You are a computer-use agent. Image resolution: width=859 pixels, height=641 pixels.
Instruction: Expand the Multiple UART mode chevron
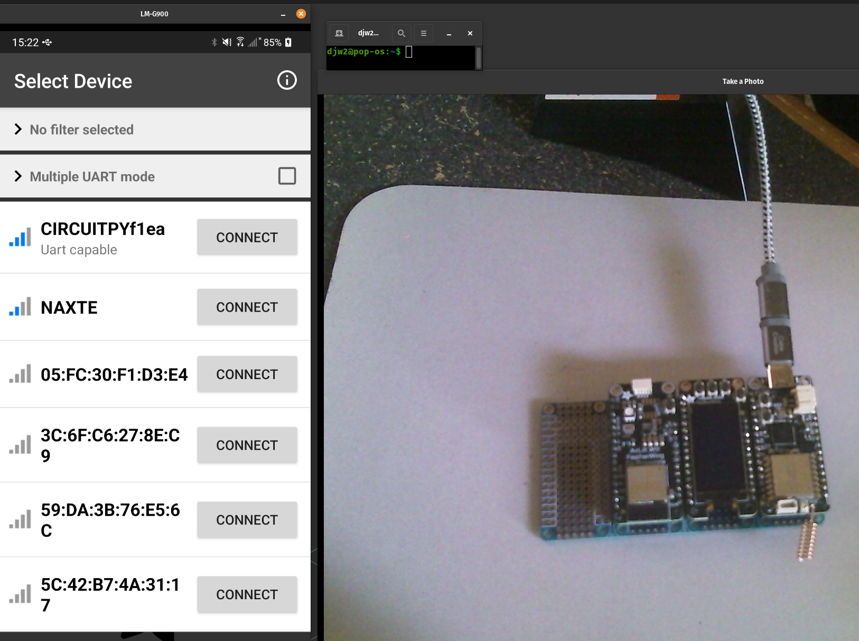pos(18,176)
